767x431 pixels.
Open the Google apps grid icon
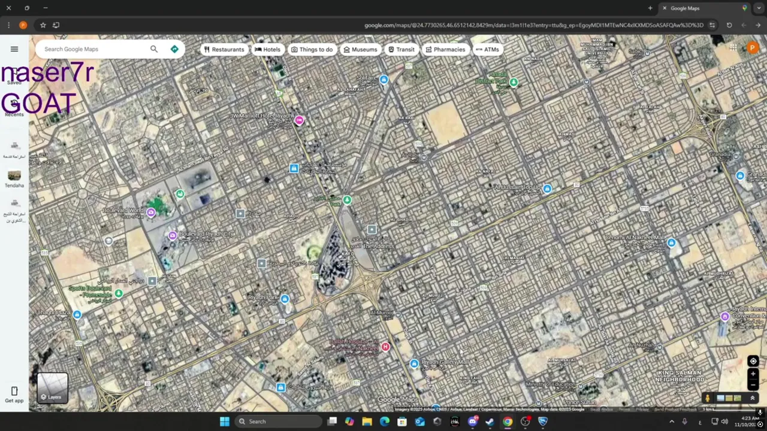[733, 48]
